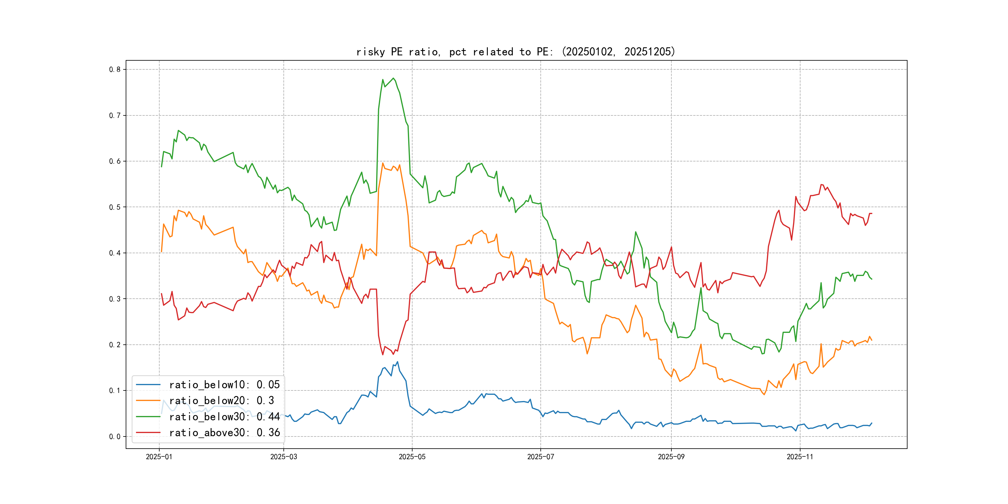Click the blue ratio_below10 legend line swatch
Screen dimensions: 1008x504
click(148, 385)
